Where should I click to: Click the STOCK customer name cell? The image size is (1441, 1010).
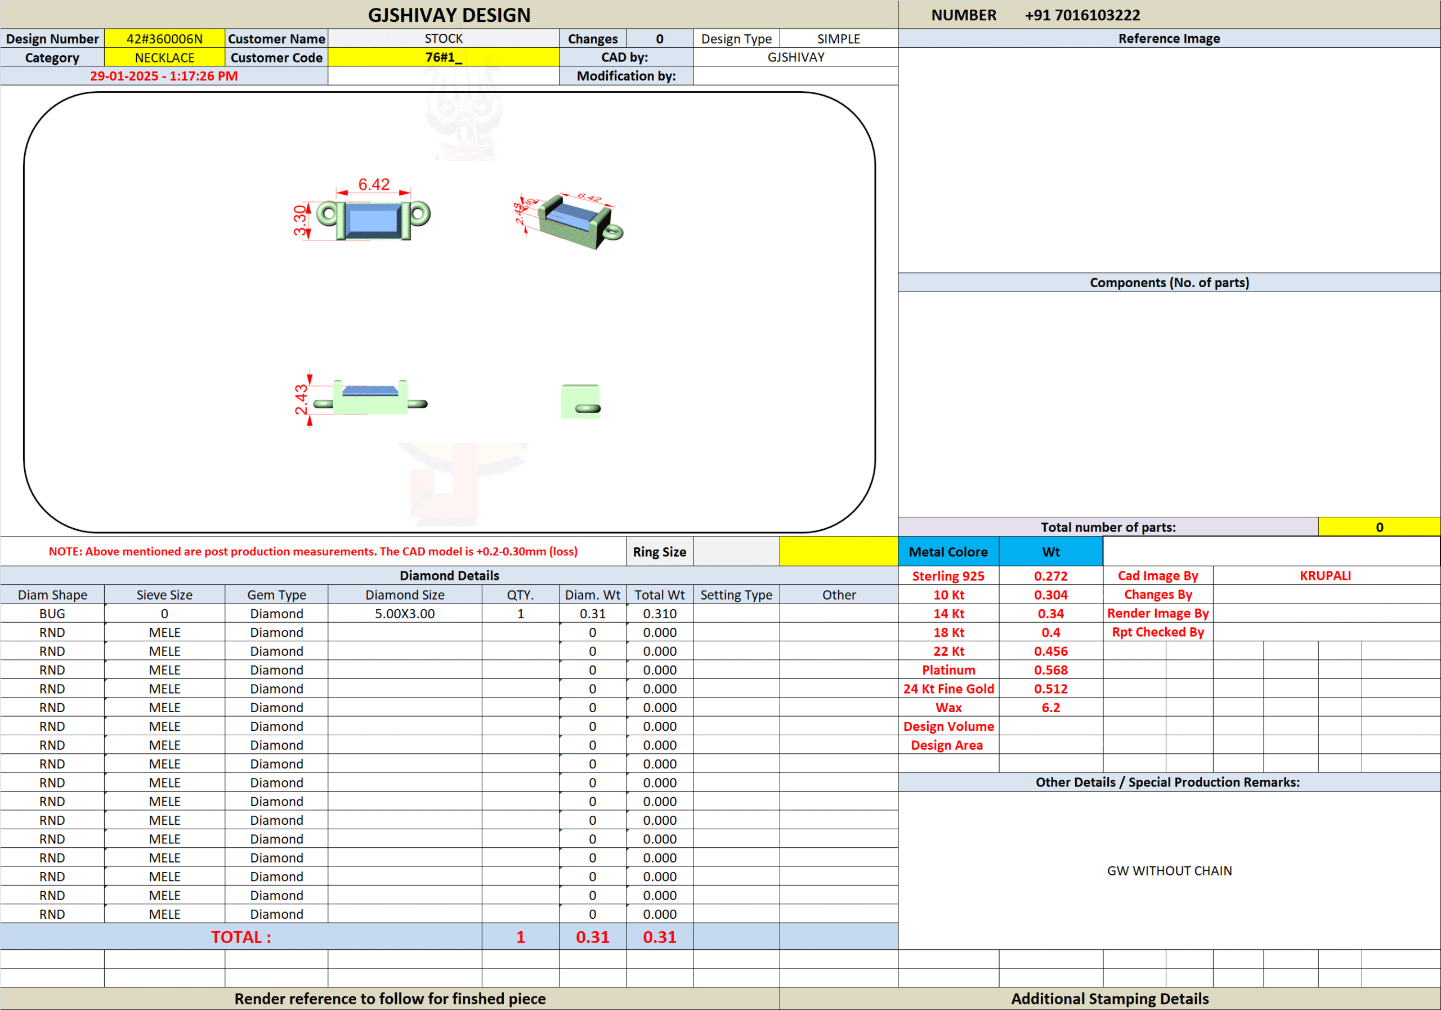click(443, 39)
